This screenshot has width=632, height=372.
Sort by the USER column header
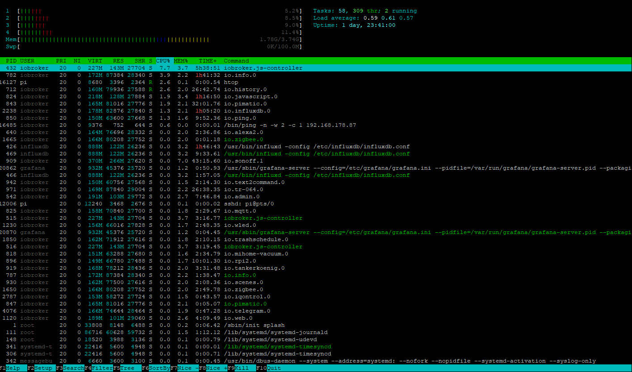point(27,61)
